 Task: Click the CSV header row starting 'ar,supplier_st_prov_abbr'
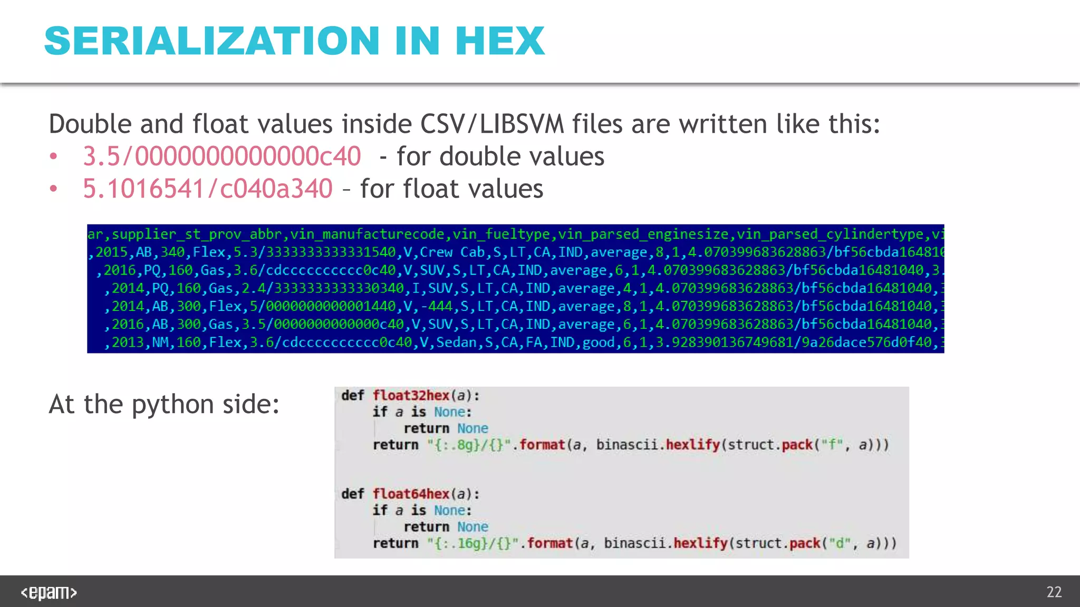tap(516, 234)
